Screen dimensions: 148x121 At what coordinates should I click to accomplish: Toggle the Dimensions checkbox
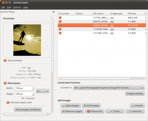click(x=5, y=83)
